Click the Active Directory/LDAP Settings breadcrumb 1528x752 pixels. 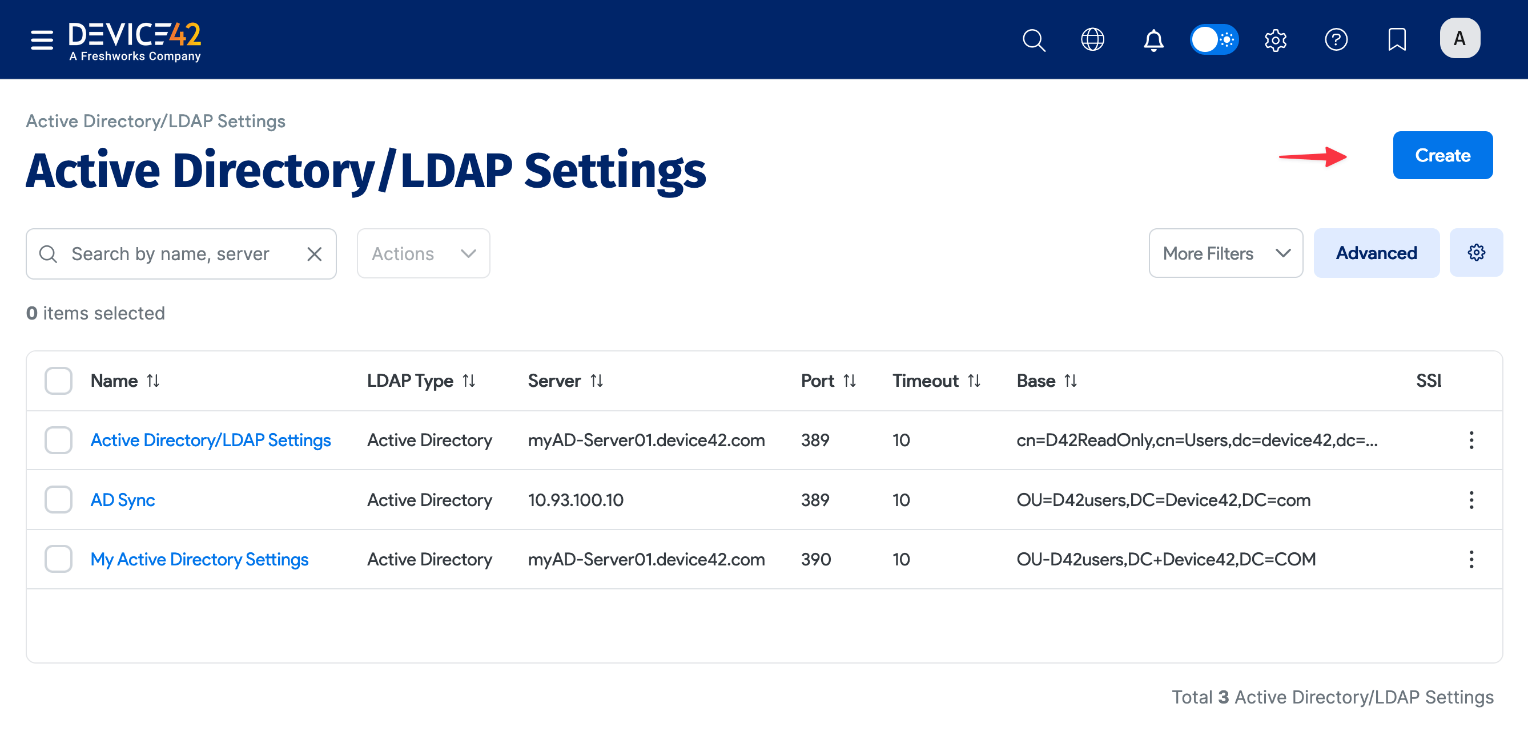[155, 120]
